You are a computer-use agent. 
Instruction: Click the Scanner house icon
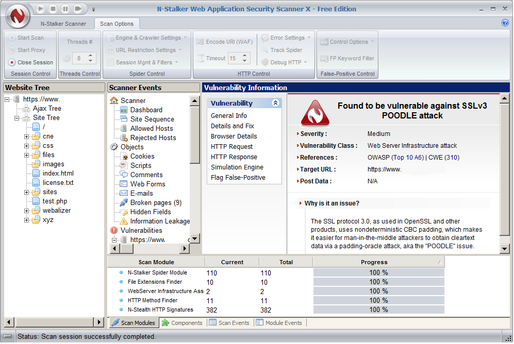114,100
